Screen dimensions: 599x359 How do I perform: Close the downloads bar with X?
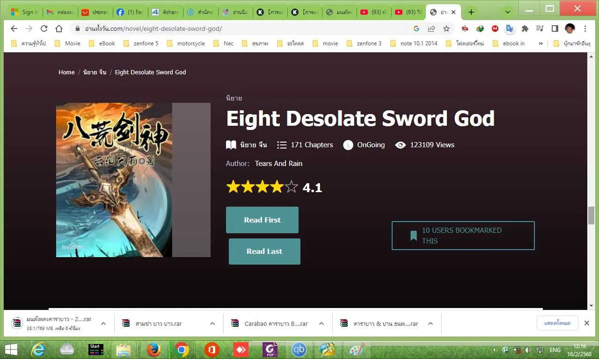pos(586,323)
